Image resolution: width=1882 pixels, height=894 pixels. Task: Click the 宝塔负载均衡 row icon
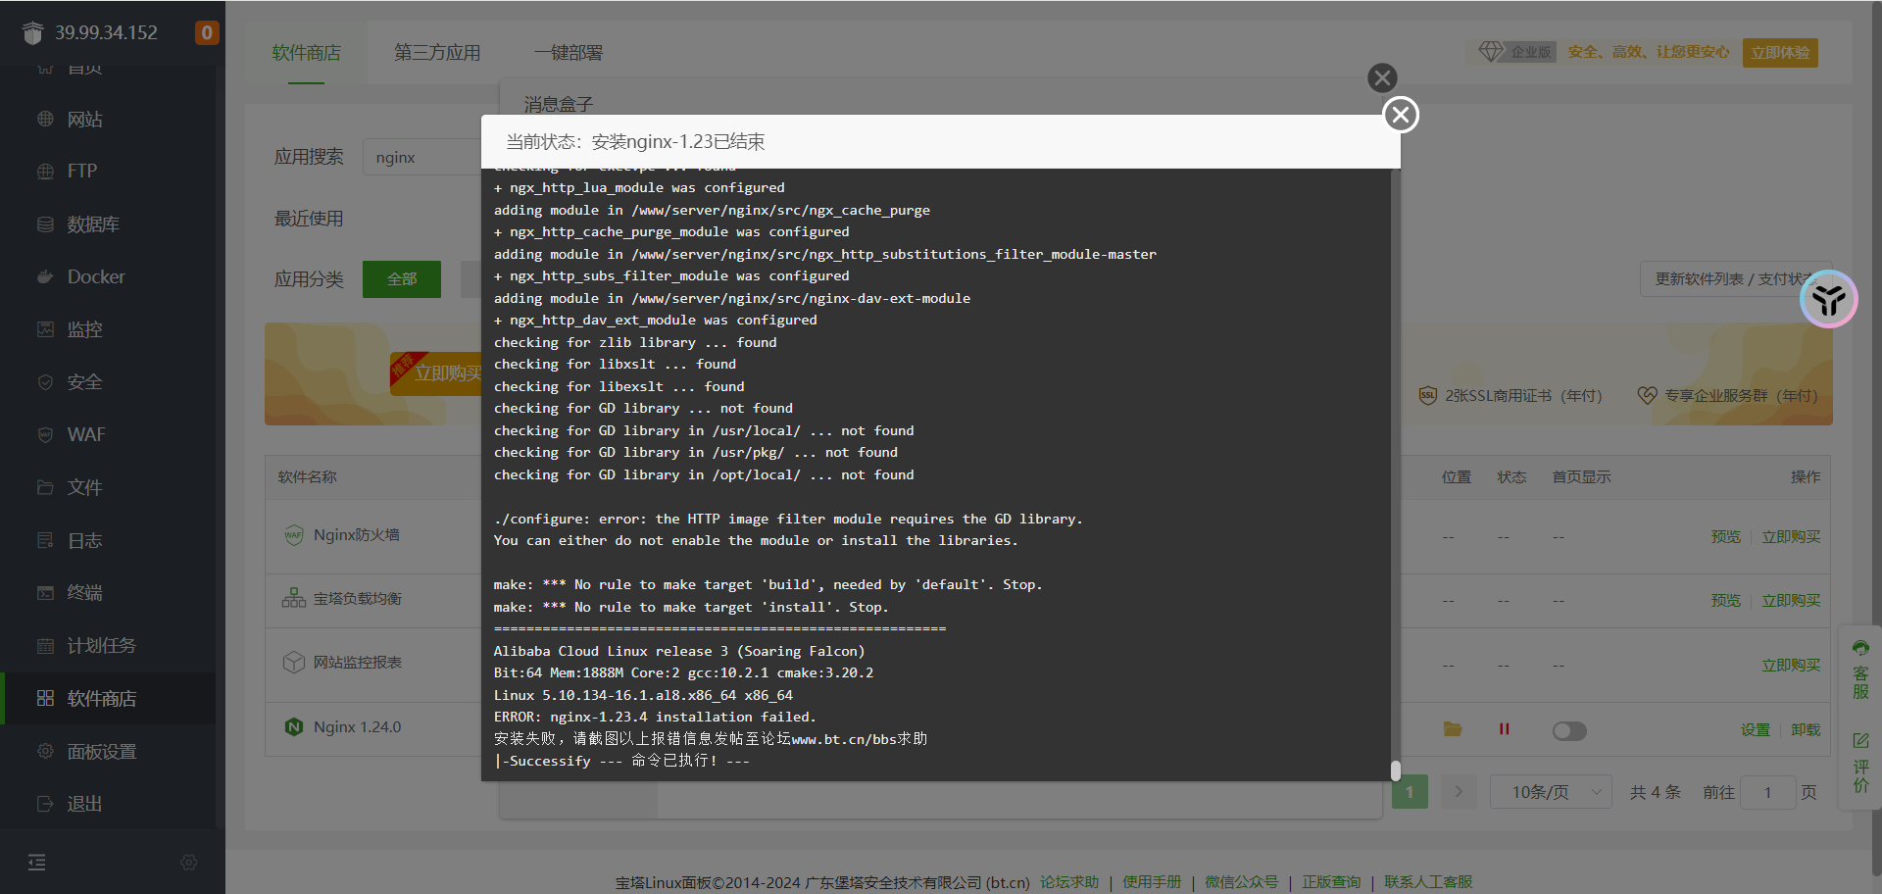(x=294, y=598)
